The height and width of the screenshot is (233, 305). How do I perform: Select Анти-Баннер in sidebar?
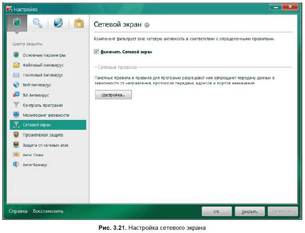coord(48,164)
